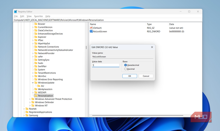Image resolution: width=220 pixels, height=131 pixels.
Task: Confirm the value with OK button
Action: 130,76
